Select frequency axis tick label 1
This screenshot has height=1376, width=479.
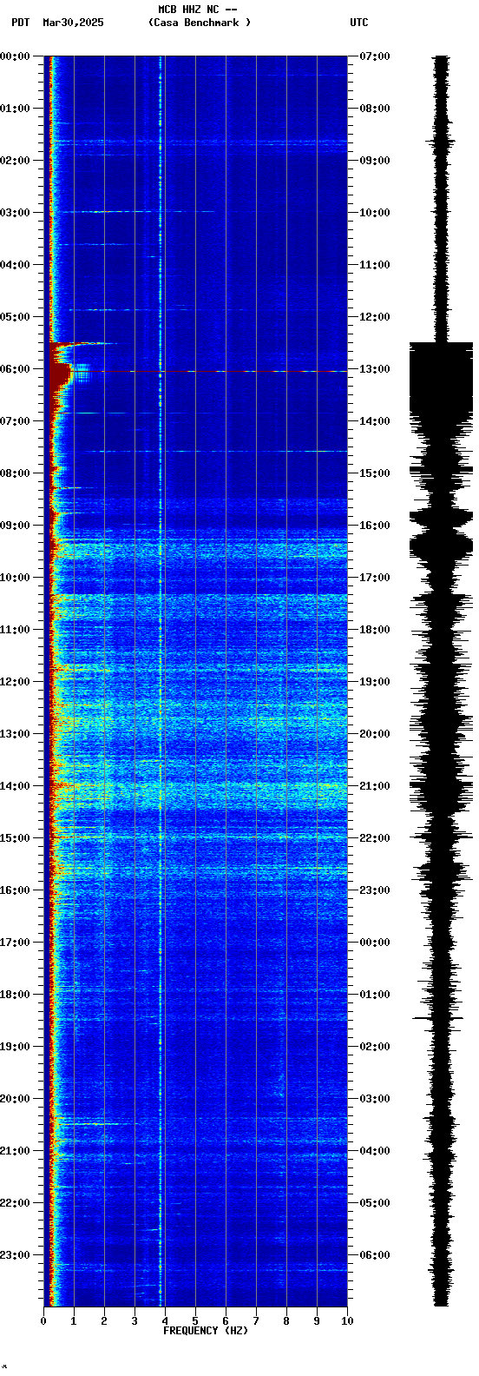click(x=74, y=1321)
